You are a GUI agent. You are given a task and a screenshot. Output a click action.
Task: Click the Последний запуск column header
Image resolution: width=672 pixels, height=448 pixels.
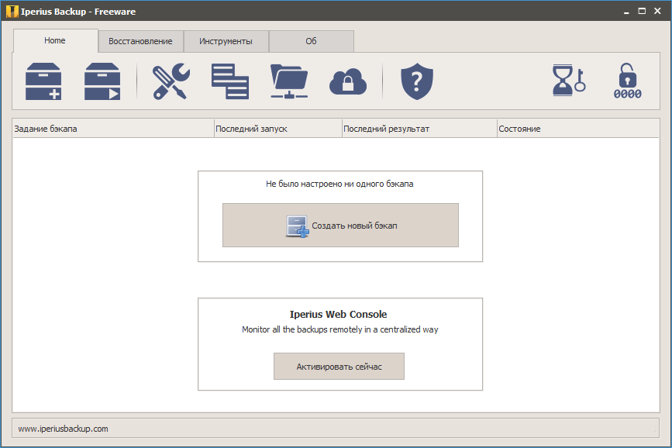point(277,129)
